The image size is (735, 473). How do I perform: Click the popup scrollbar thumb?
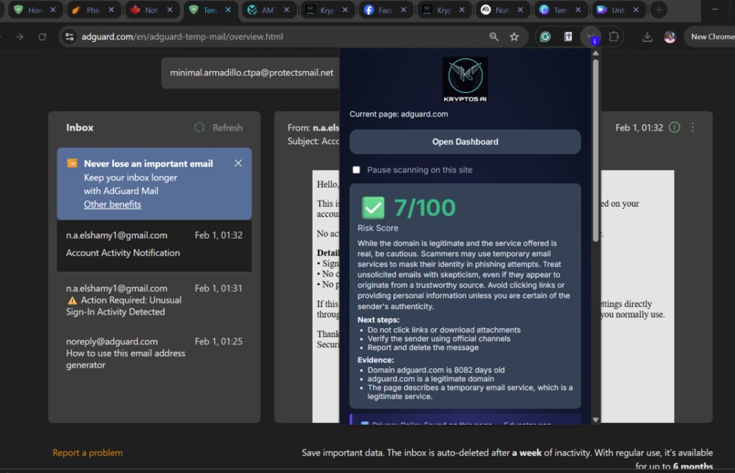coord(595,149)
